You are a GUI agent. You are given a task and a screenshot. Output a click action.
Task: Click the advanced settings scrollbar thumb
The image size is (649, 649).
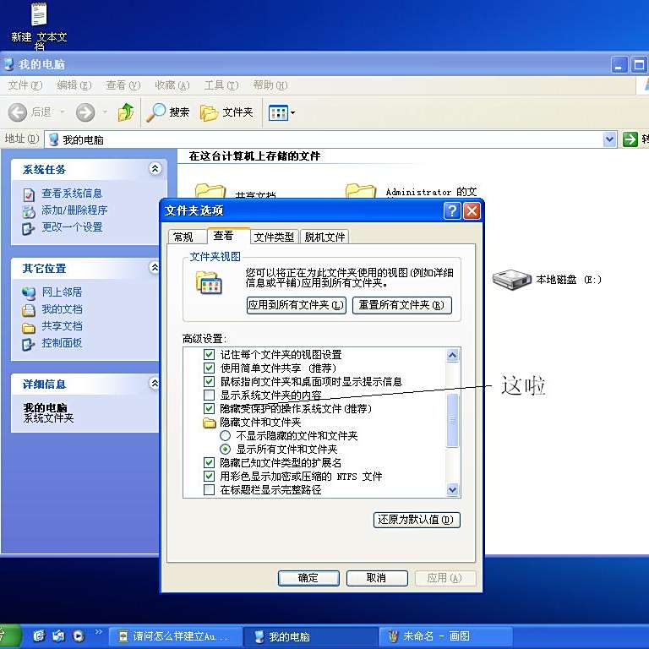(453, 421)
